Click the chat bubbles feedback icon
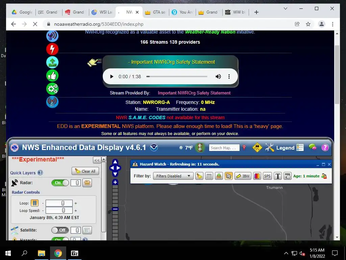346x260 pixels. [313, 147]
